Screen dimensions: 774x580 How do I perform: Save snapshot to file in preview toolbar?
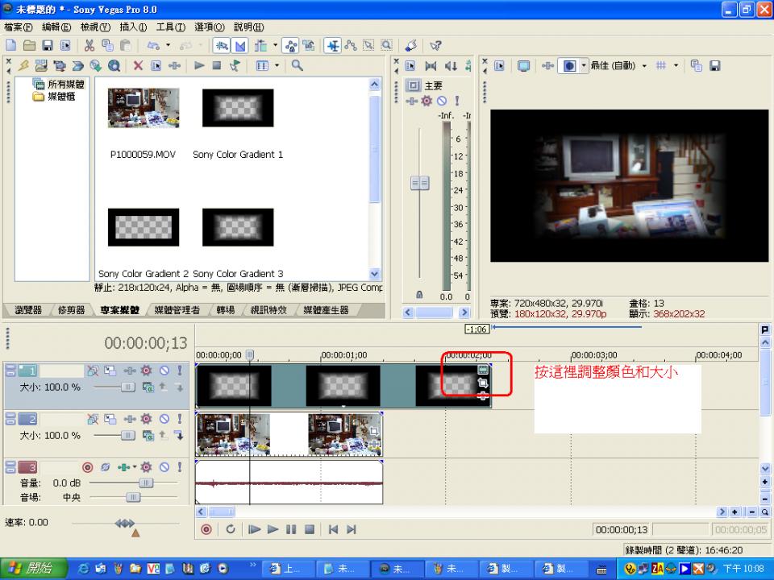tap(714, 65)
